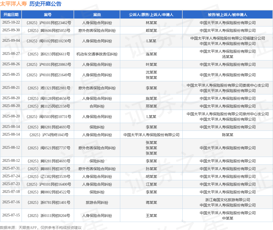This screenshot has height=230, width=273.
Task: Click the 开庭日期 column header
Action: point(11,15)
